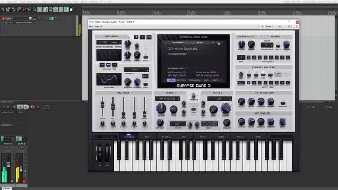Open Filter 1 type dropdown

167,99
